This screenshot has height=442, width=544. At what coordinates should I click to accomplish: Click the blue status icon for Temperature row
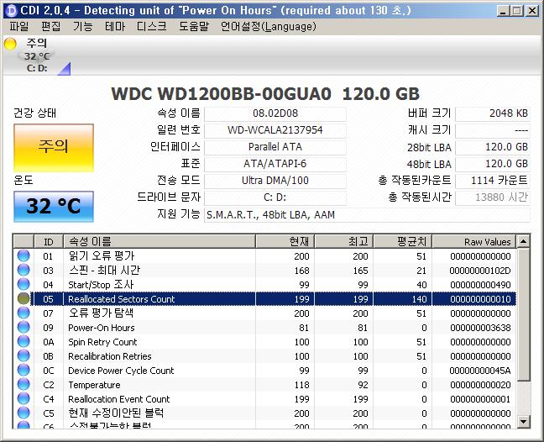[x=24, y=384]
